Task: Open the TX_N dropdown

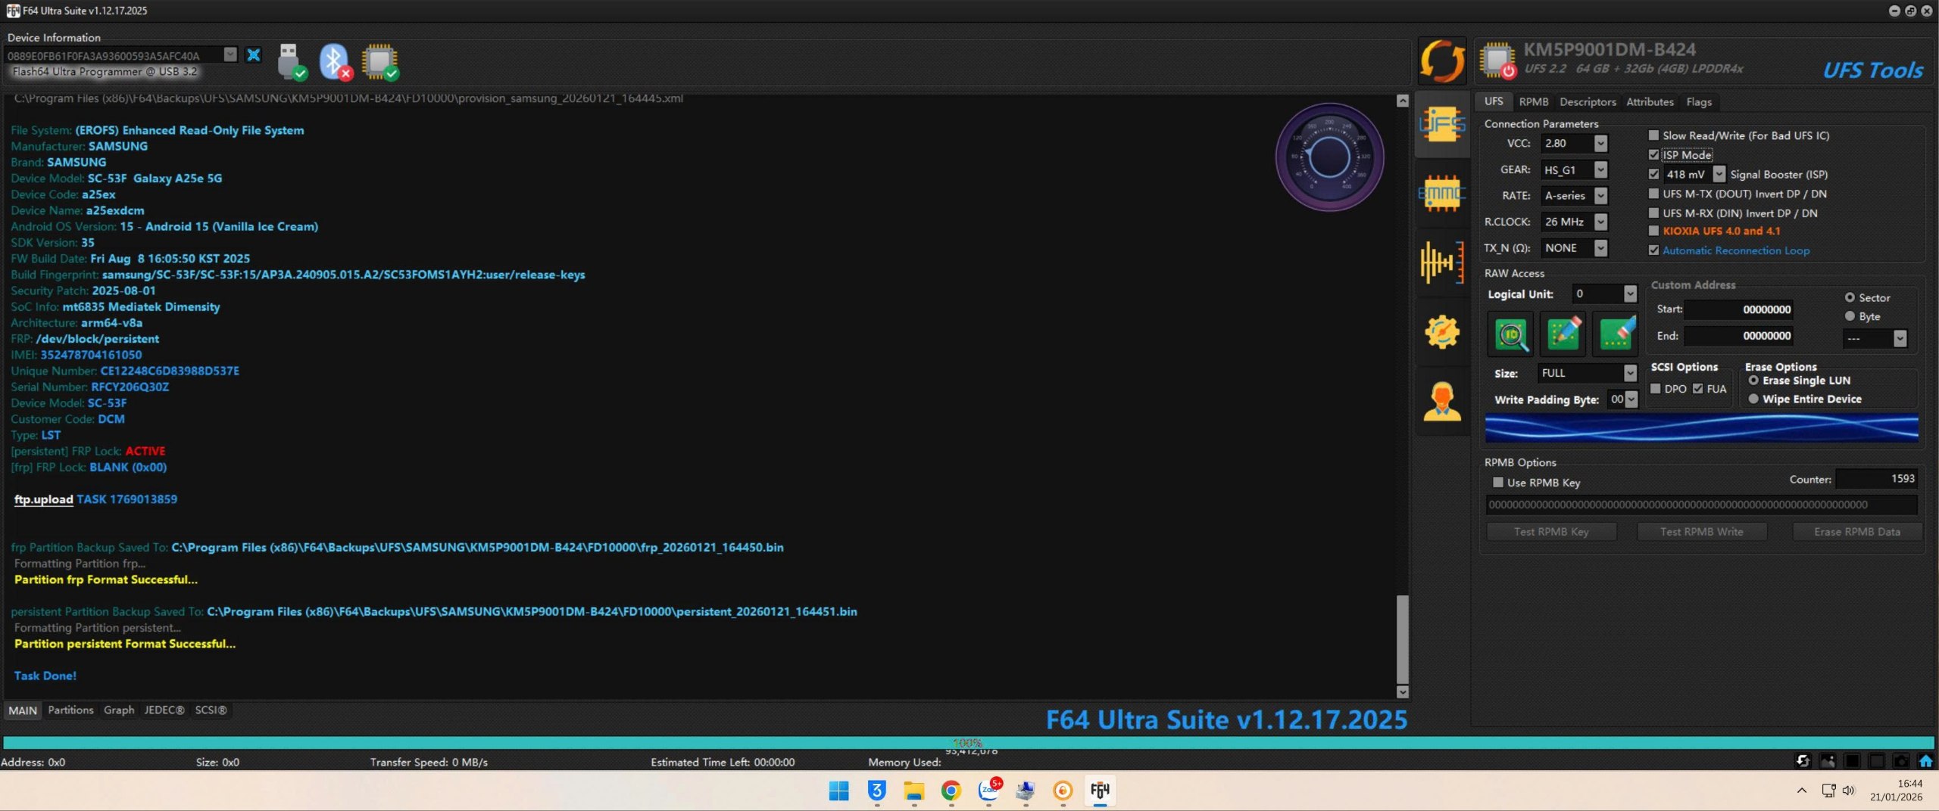Action: click(x=1600, y=248)
